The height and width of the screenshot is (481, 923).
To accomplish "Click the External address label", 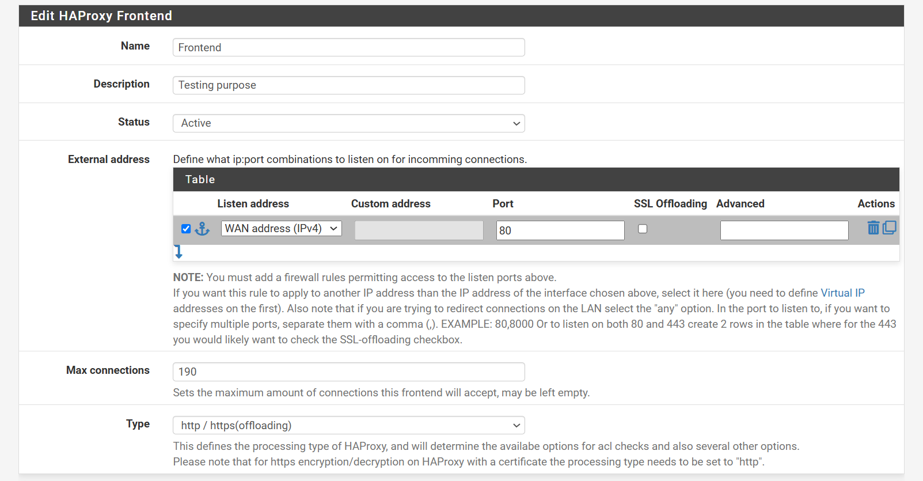I will click(x=109, y=160).
